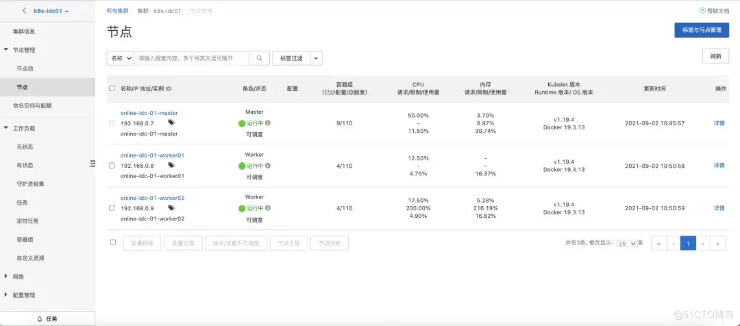The width and height of the screenshot is (740, 326).
Task: Open the online-idc-01-worker02 node link
Action: (x=152, y=198)
